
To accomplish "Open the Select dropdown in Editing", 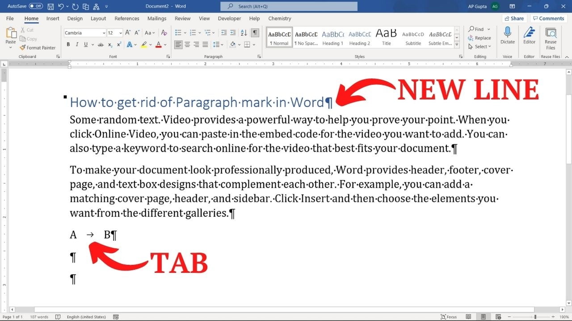I will [480, 46].
